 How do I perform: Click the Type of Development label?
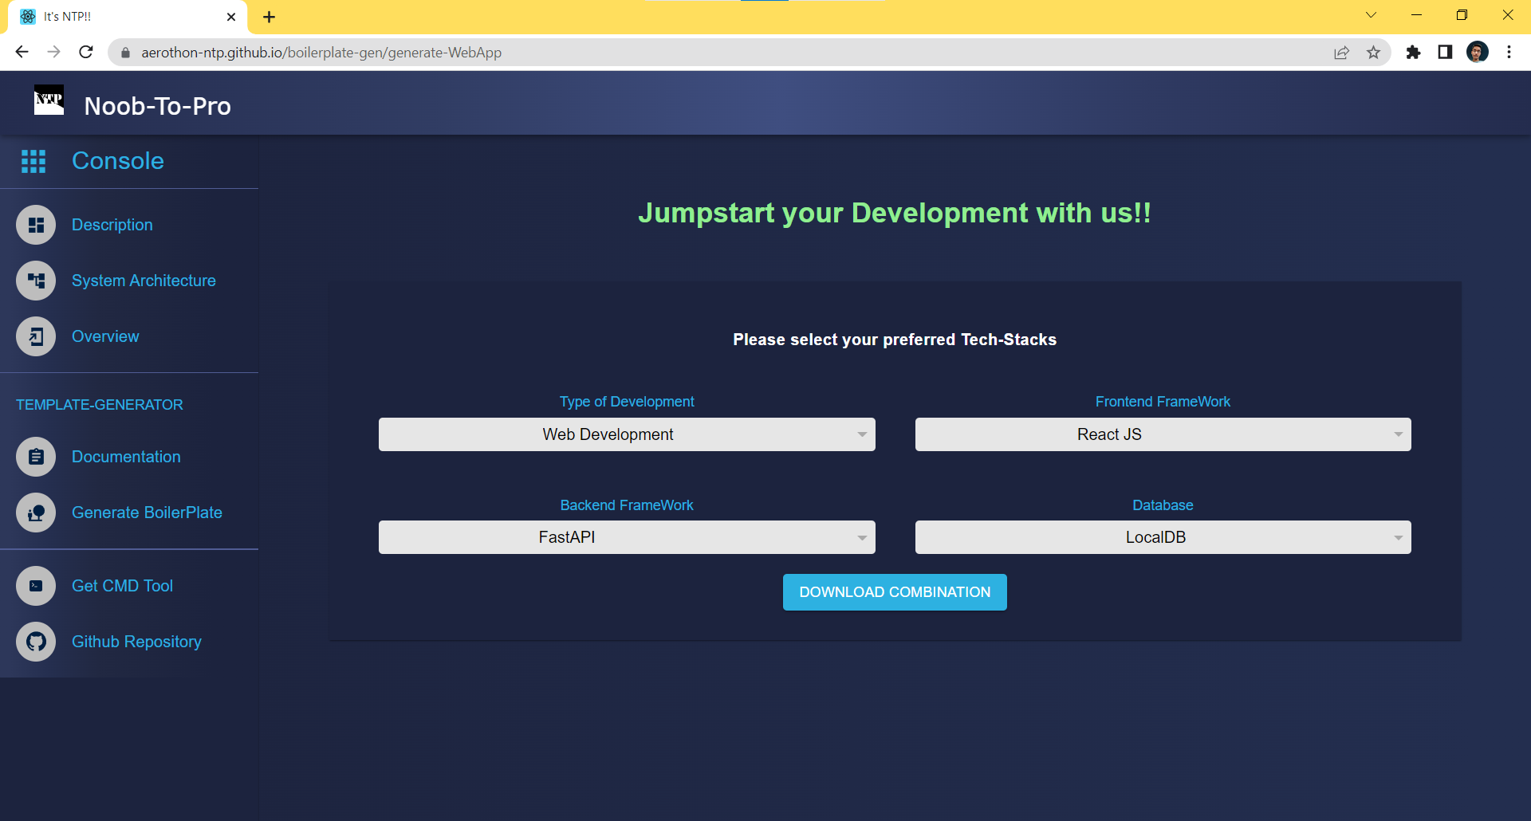pyautogui.click(x=627, y=402)
